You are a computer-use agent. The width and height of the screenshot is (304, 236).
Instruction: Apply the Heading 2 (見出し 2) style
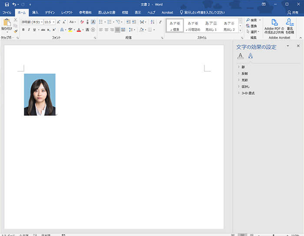pyautogui.click(x=229, y=26)
